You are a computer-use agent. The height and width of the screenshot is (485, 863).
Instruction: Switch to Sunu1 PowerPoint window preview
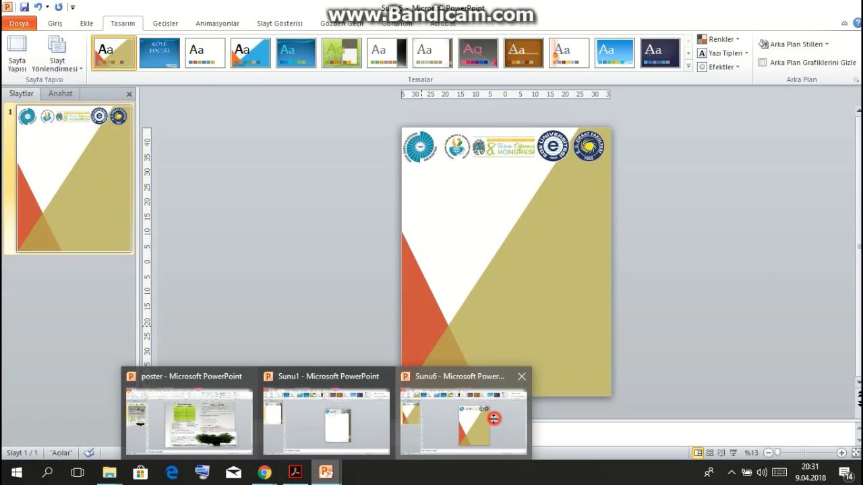(x=326, y=413)
